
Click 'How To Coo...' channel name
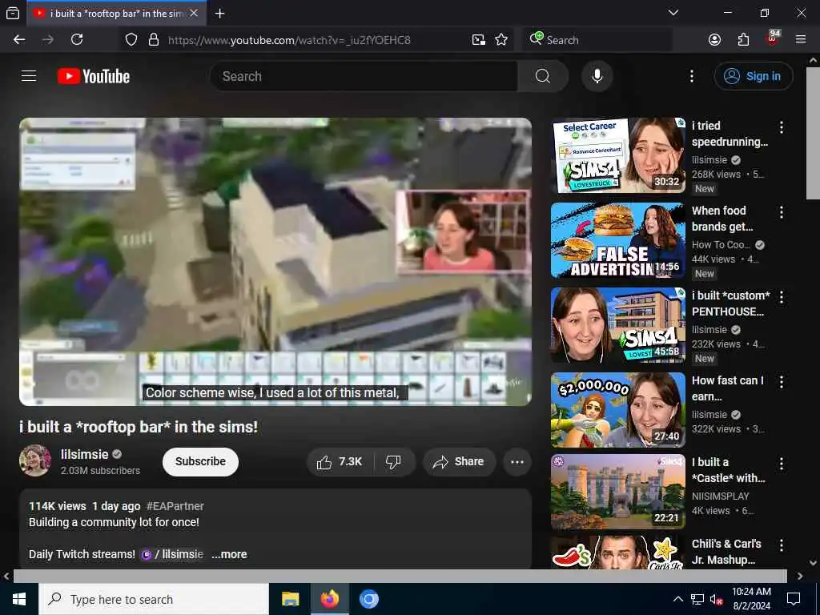click(x=722, y=245)
